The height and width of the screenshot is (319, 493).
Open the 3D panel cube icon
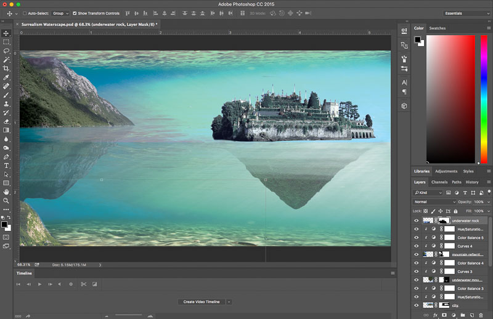pyautogui.click(x=404, y=106)
